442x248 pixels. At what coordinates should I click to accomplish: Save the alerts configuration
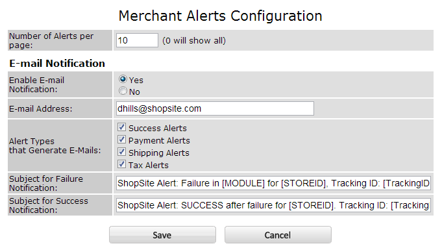(x=162, y=235)
